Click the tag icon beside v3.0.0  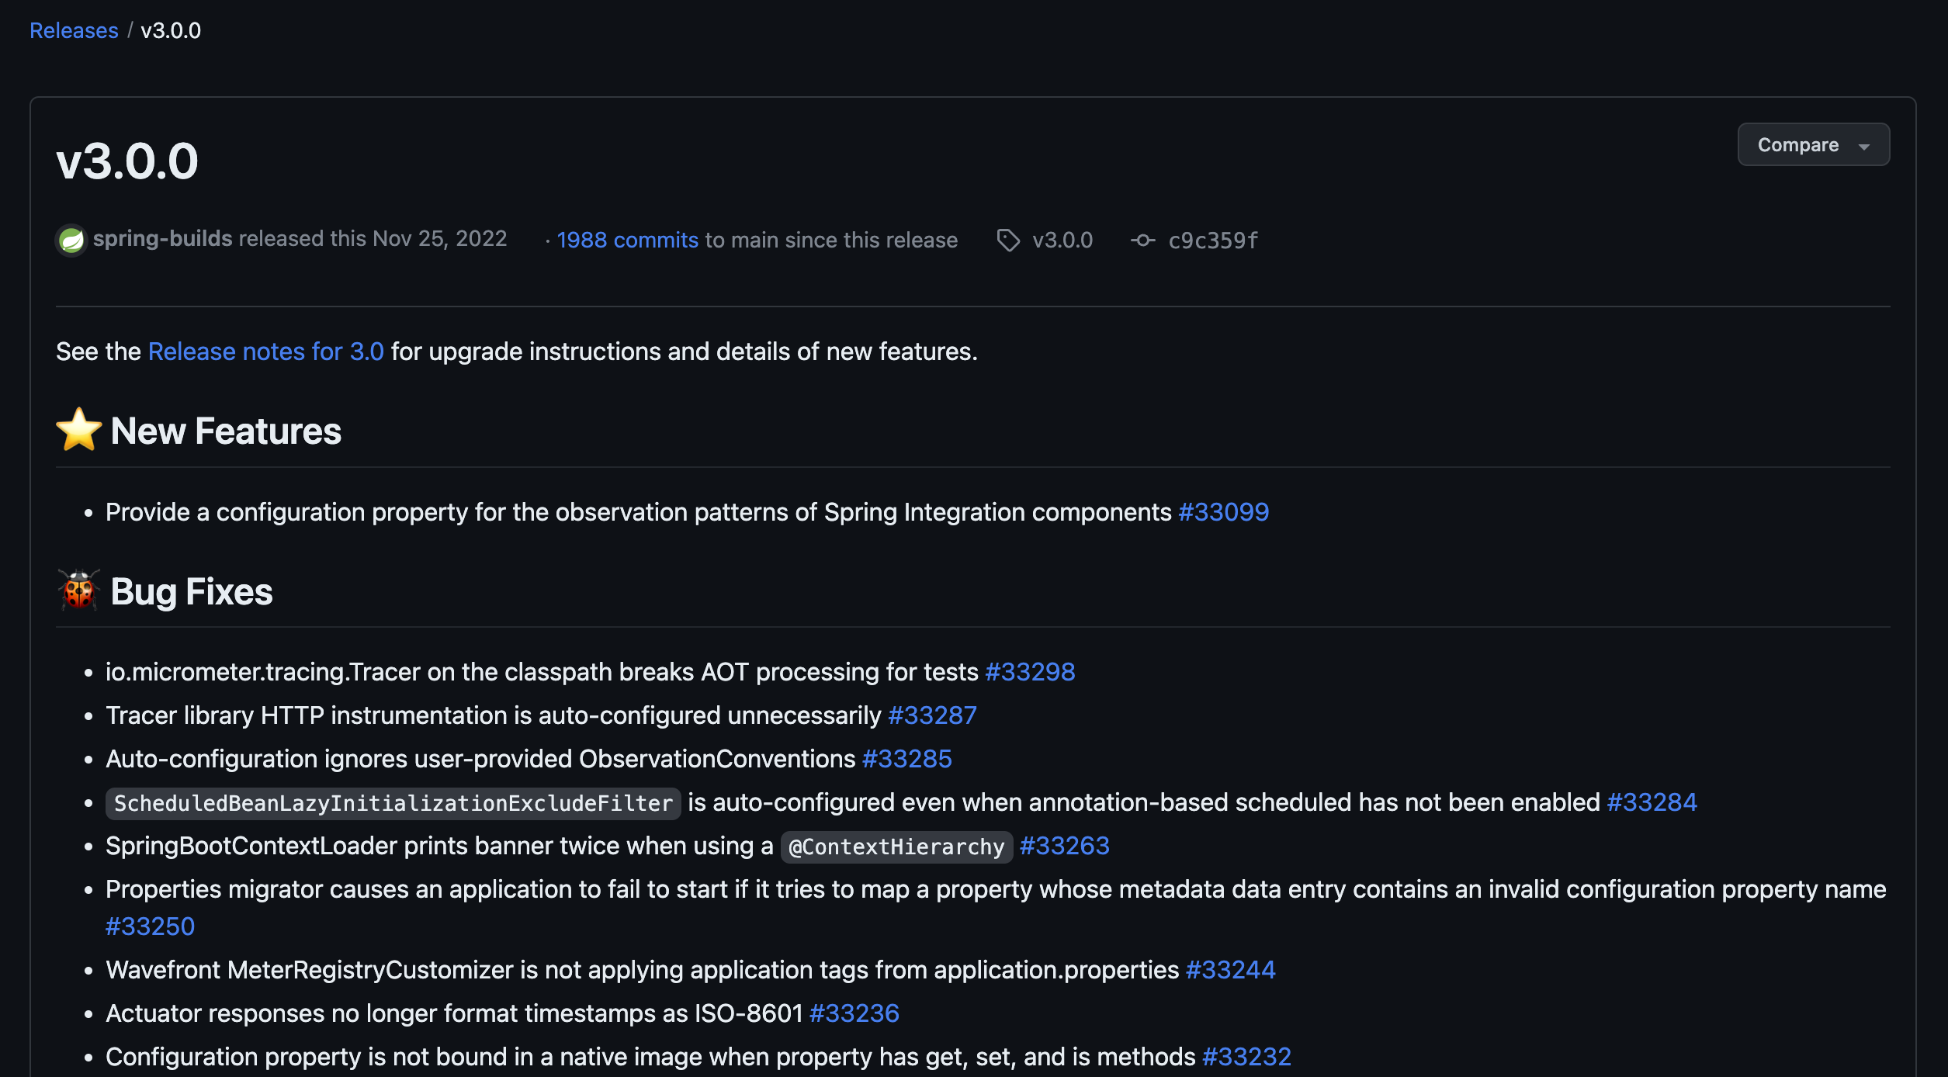[1007, 240]
